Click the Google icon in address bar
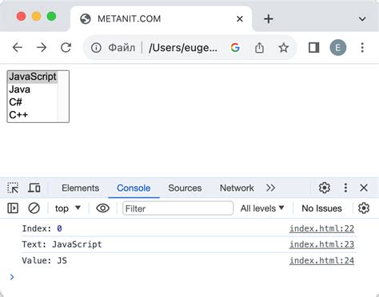The width and height of the screenshot is (379, 297). 235,48
